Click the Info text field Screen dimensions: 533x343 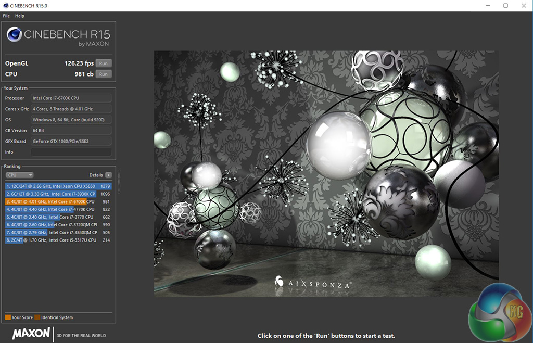(71, 152)
